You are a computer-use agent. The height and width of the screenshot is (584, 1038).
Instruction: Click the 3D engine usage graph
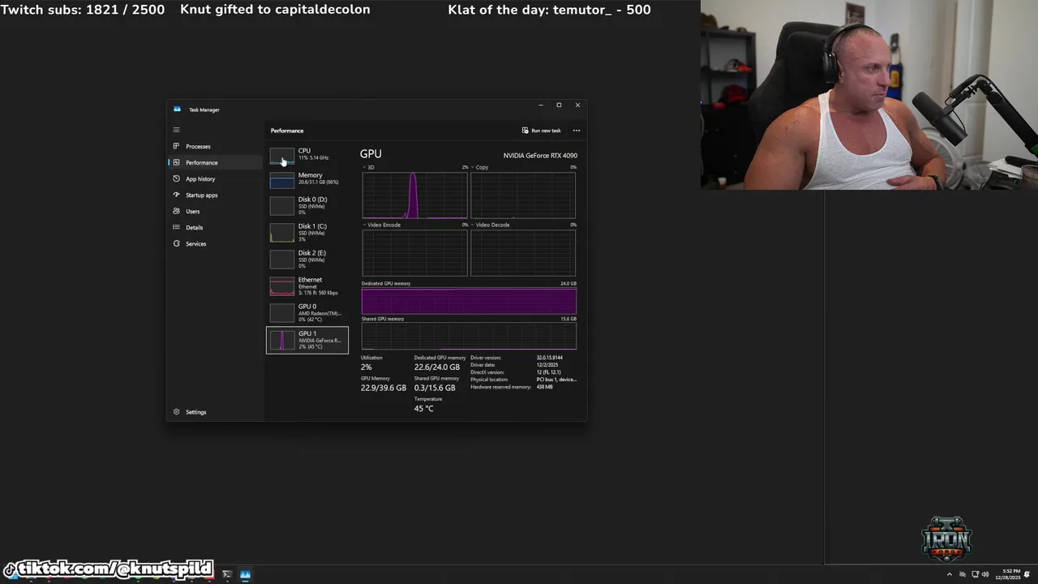point(414,195)
